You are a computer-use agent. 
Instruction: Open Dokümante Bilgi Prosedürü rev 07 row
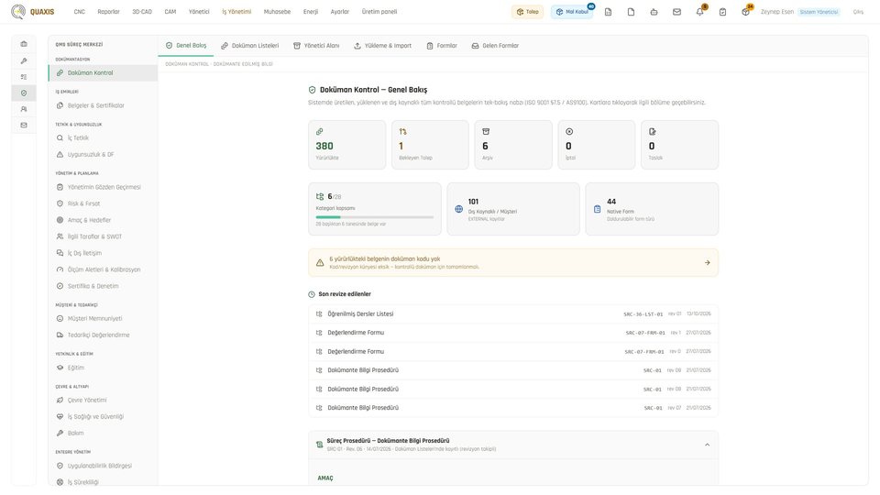pyautogui.click(x=513, y=408)
